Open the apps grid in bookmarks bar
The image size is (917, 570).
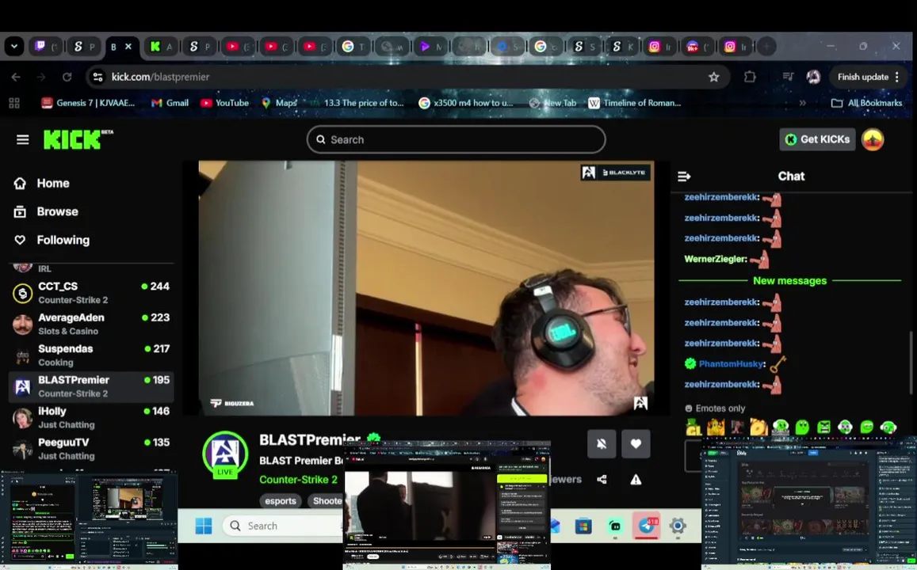pyautogui.click(x=14, y=103)
